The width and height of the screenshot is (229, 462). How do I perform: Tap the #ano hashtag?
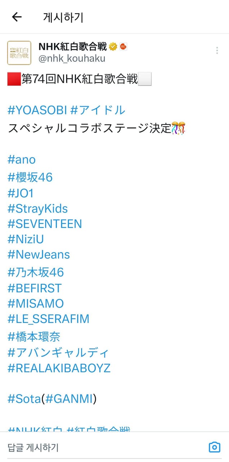[22, 160]
